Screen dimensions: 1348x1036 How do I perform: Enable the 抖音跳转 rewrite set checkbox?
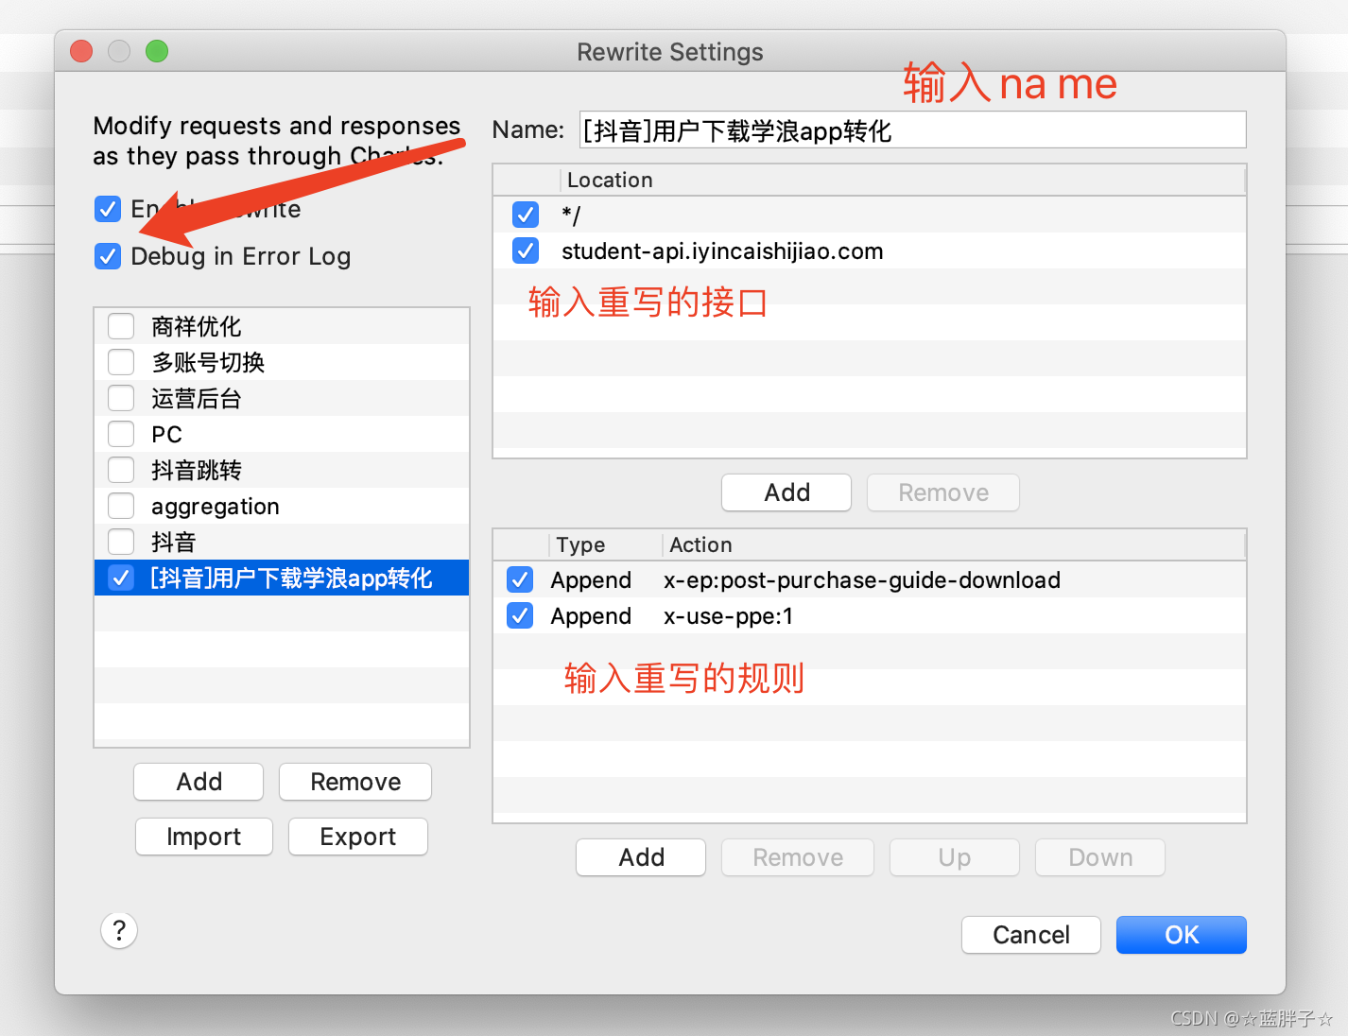(x=121, y=470)
